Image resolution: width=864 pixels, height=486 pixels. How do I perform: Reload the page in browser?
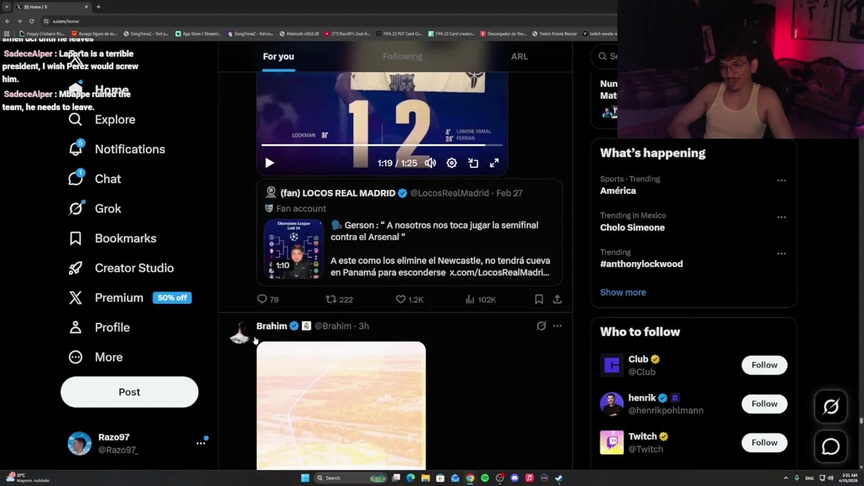click(x=31, y=21)
